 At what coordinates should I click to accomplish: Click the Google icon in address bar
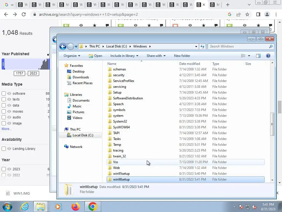click(x=229, y=14)
